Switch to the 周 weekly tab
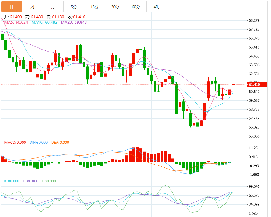This screenshot has width=271, height=217. (32, 7)
